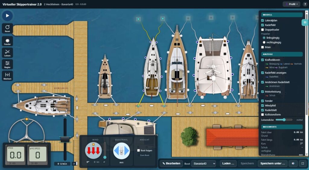Screen dimensions: 309x170
Task: Enable the Kollisionsform checkbox
Action: [263, 114]
